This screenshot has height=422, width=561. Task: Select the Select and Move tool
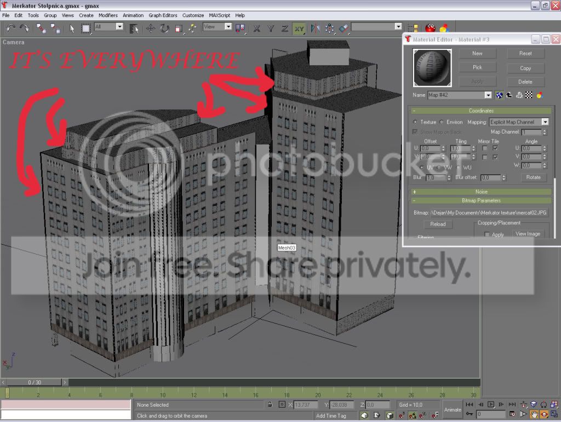[x=150, y=28]
